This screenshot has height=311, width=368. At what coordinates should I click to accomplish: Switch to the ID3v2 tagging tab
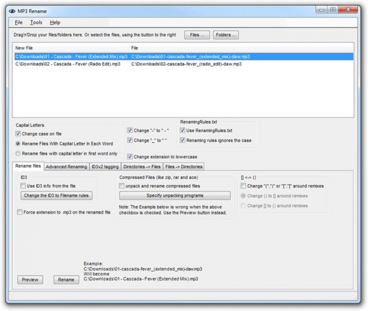pyautogui.click(x=105, y=167)
